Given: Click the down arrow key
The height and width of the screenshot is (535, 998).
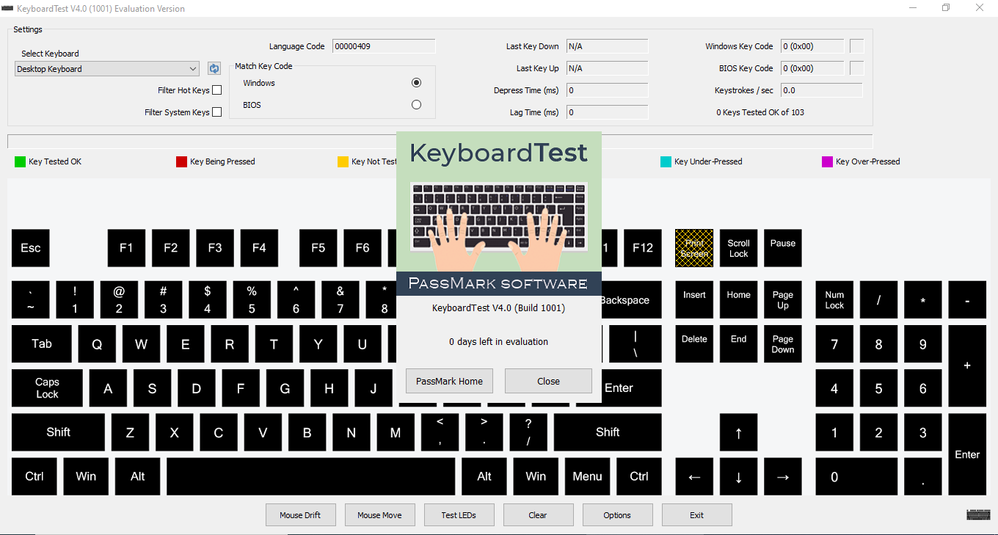Looking at the screenshot, I should (738, 476).
